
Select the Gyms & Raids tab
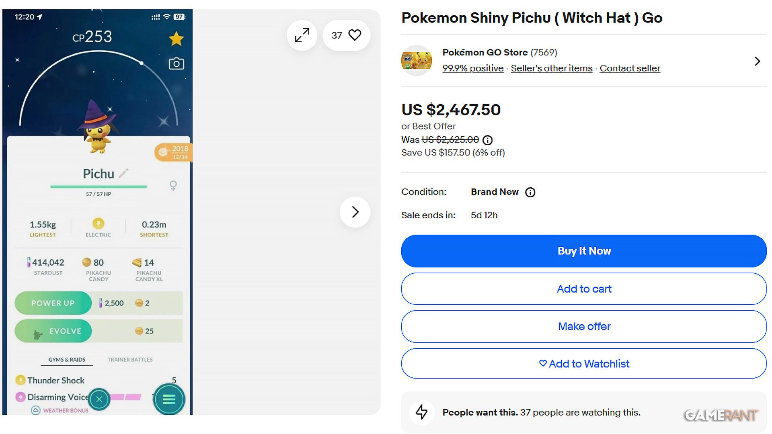click(x=67, y=360)
